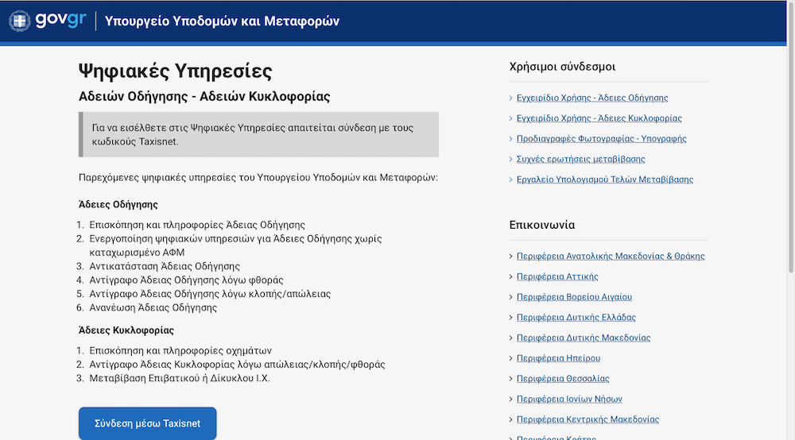795x440 pixels.
Task: Click the gov.gr logo in header
Action: point(60,21)
